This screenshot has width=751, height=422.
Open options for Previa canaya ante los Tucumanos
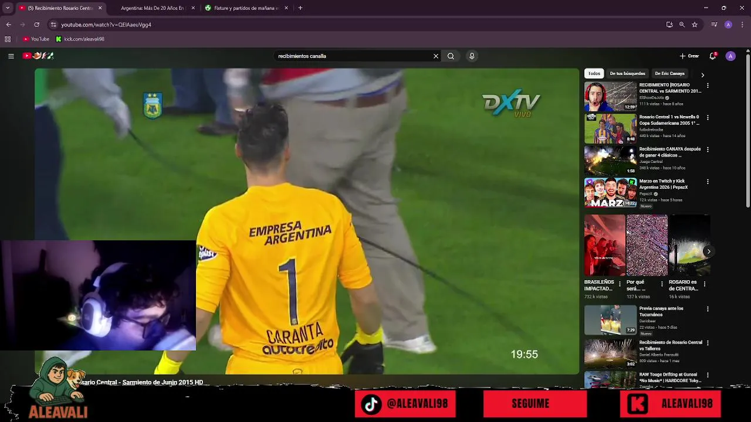pyautogui.click(x=708, y=309)
